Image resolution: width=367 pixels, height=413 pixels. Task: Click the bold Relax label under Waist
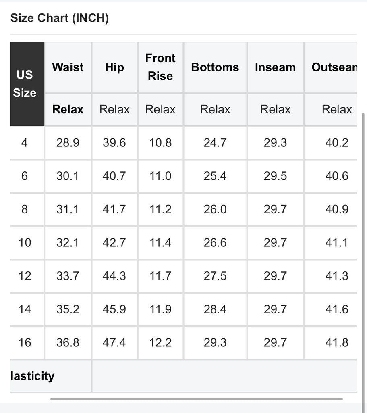click(x=68, y=109)
